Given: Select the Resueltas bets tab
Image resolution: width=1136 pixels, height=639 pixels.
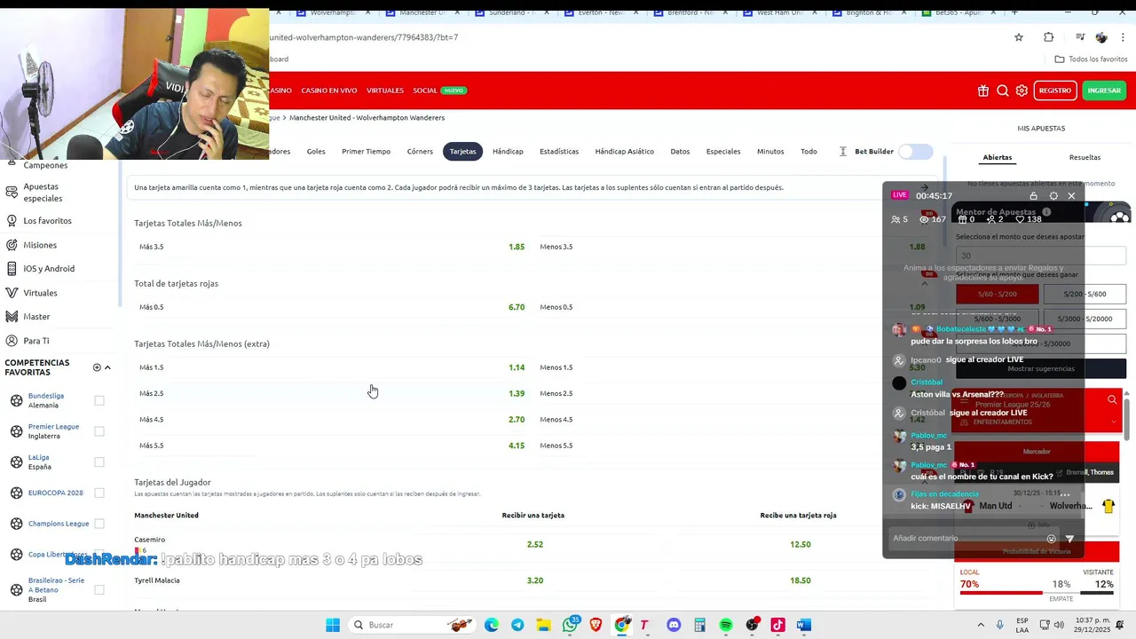Looking at the screenshot, I should coord(1085,157).
